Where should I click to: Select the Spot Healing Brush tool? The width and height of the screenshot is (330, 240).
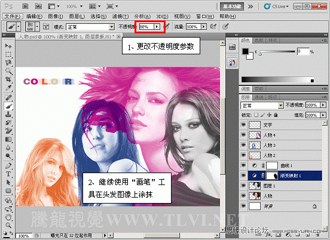click(8, 97)
